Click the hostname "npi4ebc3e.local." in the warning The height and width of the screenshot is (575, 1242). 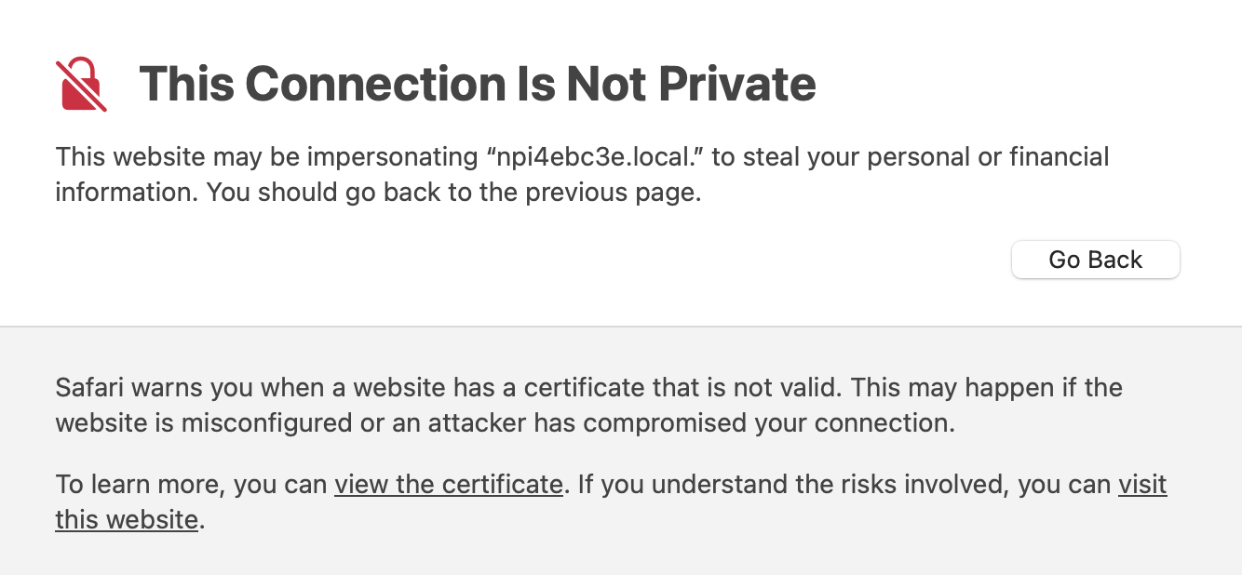(597, 156)
